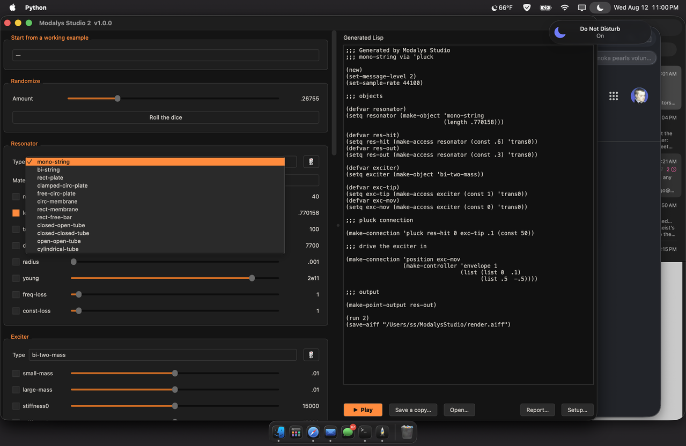The image size is (686, 446).
Task: Choose bi-string from the dropdown list
Action: 156,170
